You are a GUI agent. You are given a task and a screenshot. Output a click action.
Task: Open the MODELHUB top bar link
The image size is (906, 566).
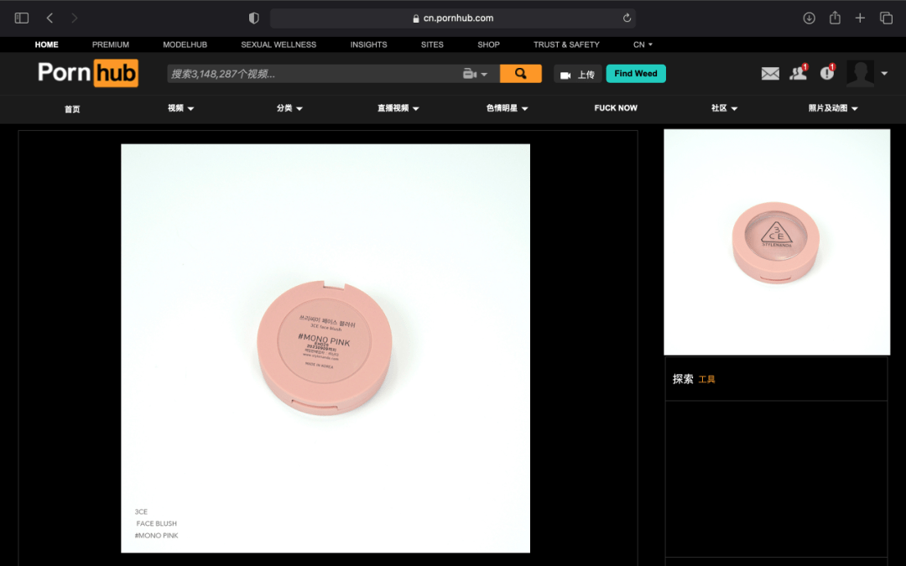pos(185,44)
